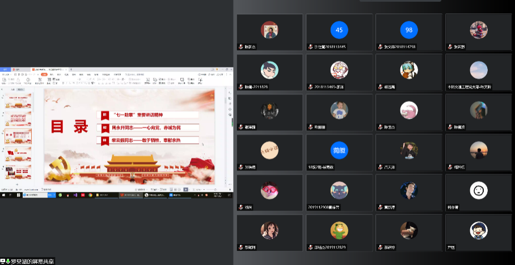Click agenda item 02 周永开同志
The image size is (515, 265).
(150, 127)
